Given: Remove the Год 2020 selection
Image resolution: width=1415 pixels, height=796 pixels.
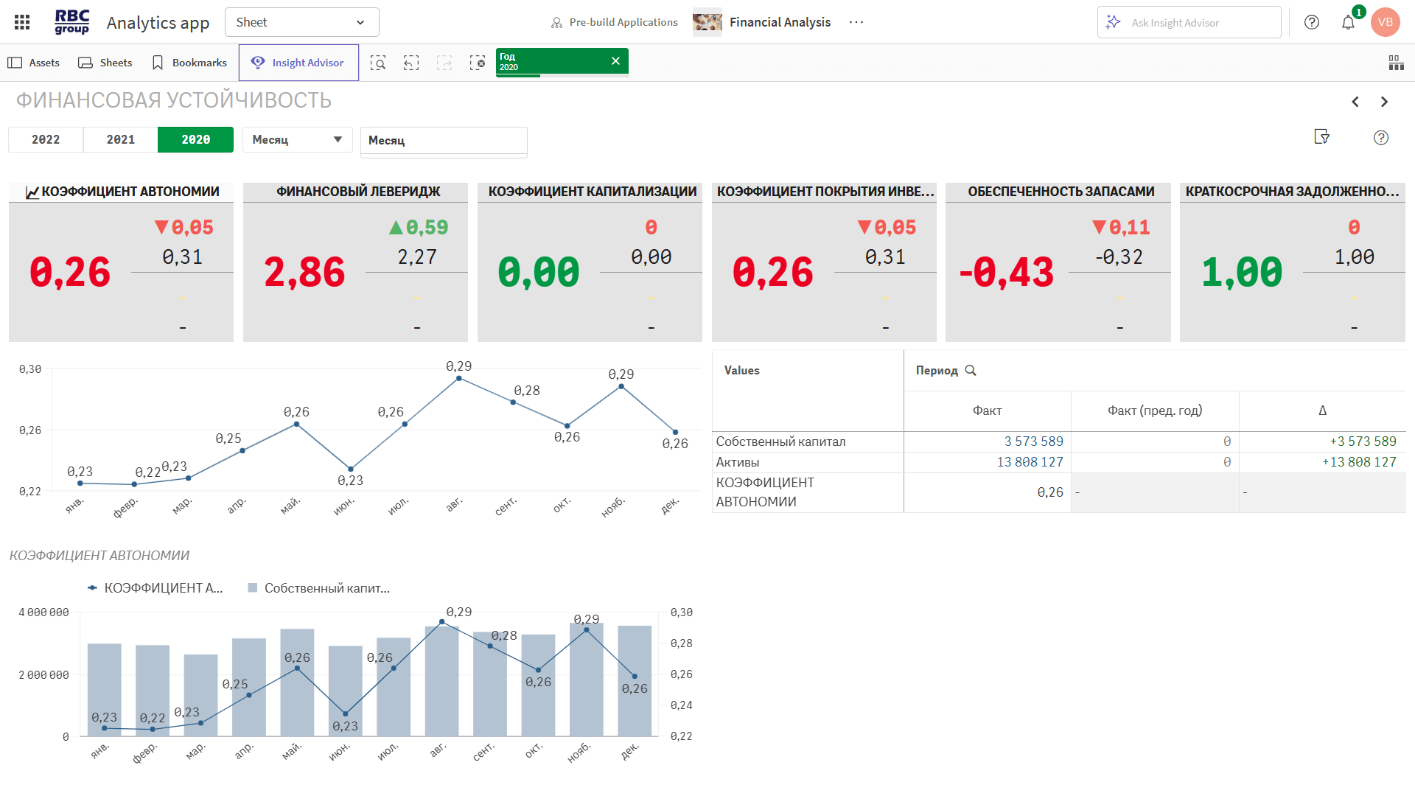Looking at the screenshot, I should click(x=615, y=61).
